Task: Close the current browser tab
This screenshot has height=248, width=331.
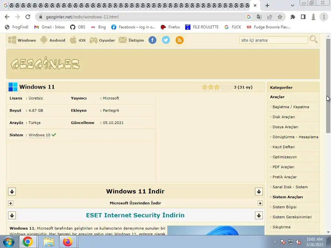Action: (255, 5)
